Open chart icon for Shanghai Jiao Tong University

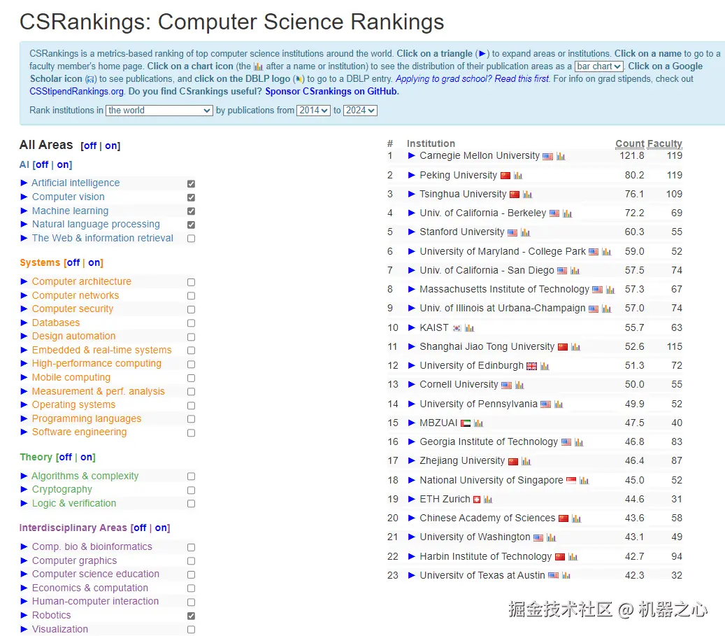[x=575, y=347]
